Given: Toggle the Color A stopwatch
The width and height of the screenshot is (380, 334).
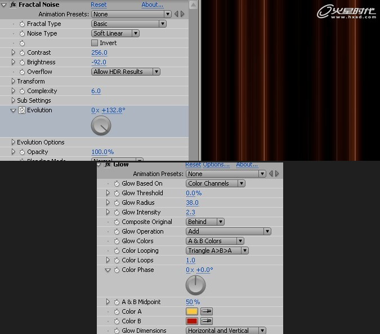Looking at the screenshot, I should point(117,311).
